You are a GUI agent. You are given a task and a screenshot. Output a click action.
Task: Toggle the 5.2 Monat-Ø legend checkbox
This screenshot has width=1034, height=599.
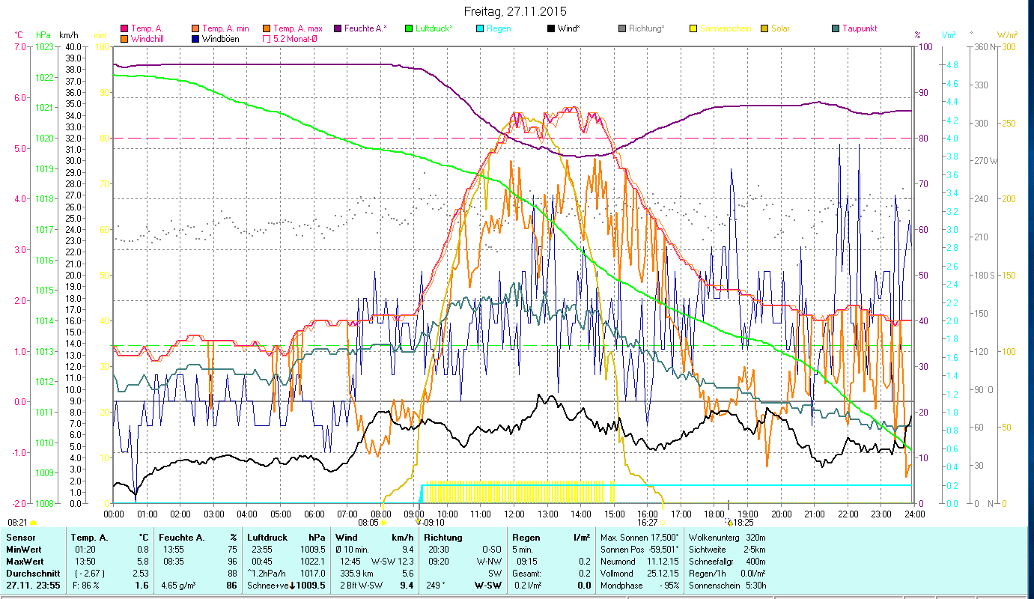(266, 39)
